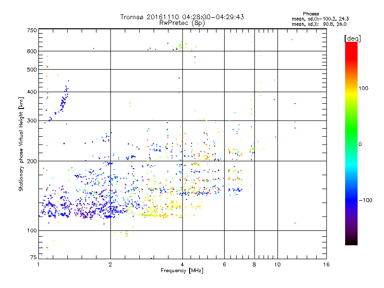Click the 'Stationary phase Virtual Height [km]' label
This screenshot has height=288, width=384.
click(21, 144)
